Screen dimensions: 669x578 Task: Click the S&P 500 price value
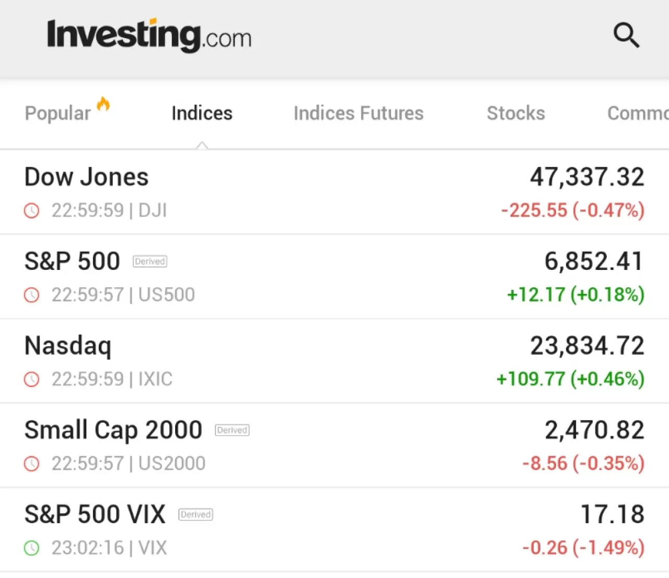(x=593, y=261)
